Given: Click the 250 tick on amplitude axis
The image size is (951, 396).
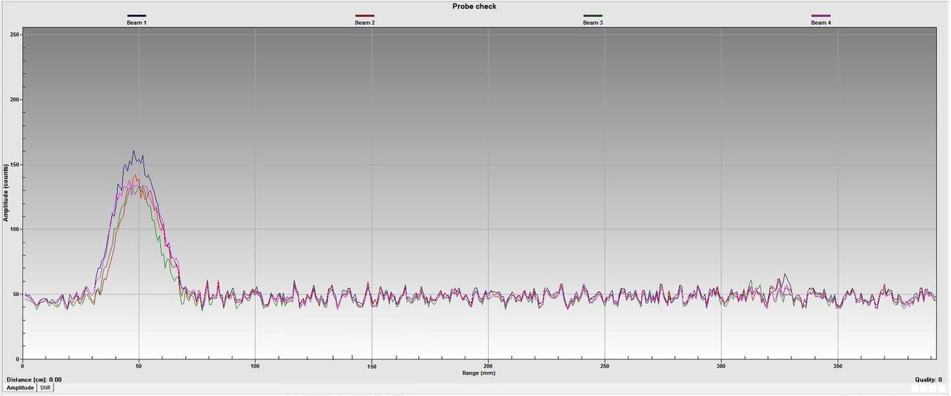Looking at the screenshot, I should (15, 35).
